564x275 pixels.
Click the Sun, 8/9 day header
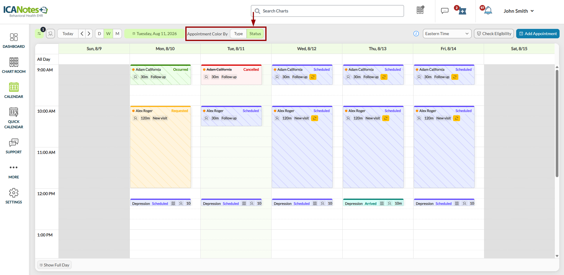click(94, 49)
